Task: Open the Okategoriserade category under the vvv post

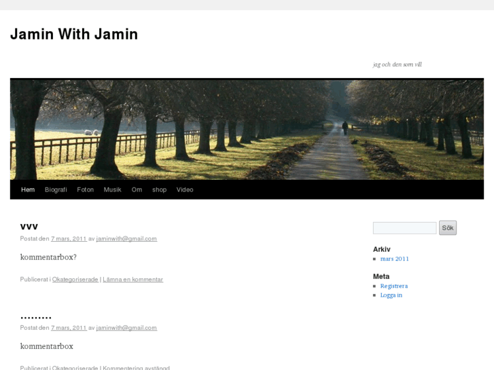Action: click(x=75, y=279)
